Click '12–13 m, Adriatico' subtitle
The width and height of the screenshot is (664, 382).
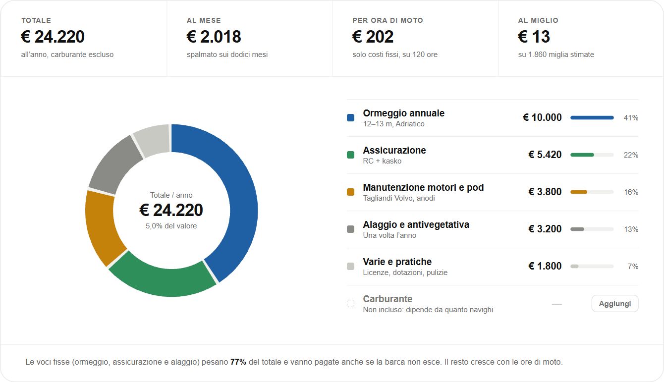click(x=394, y=124)
